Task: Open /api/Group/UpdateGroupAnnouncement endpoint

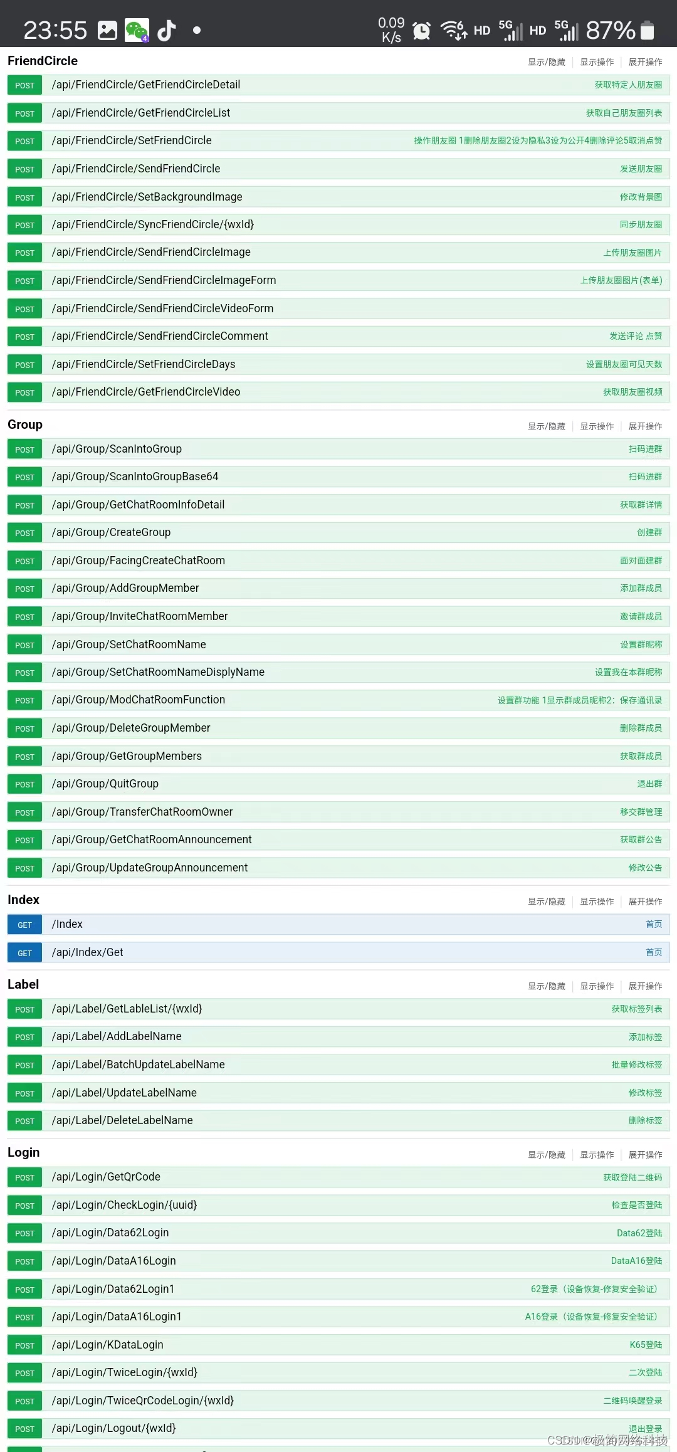Action: pyautogui.click(x=338, y=868)
